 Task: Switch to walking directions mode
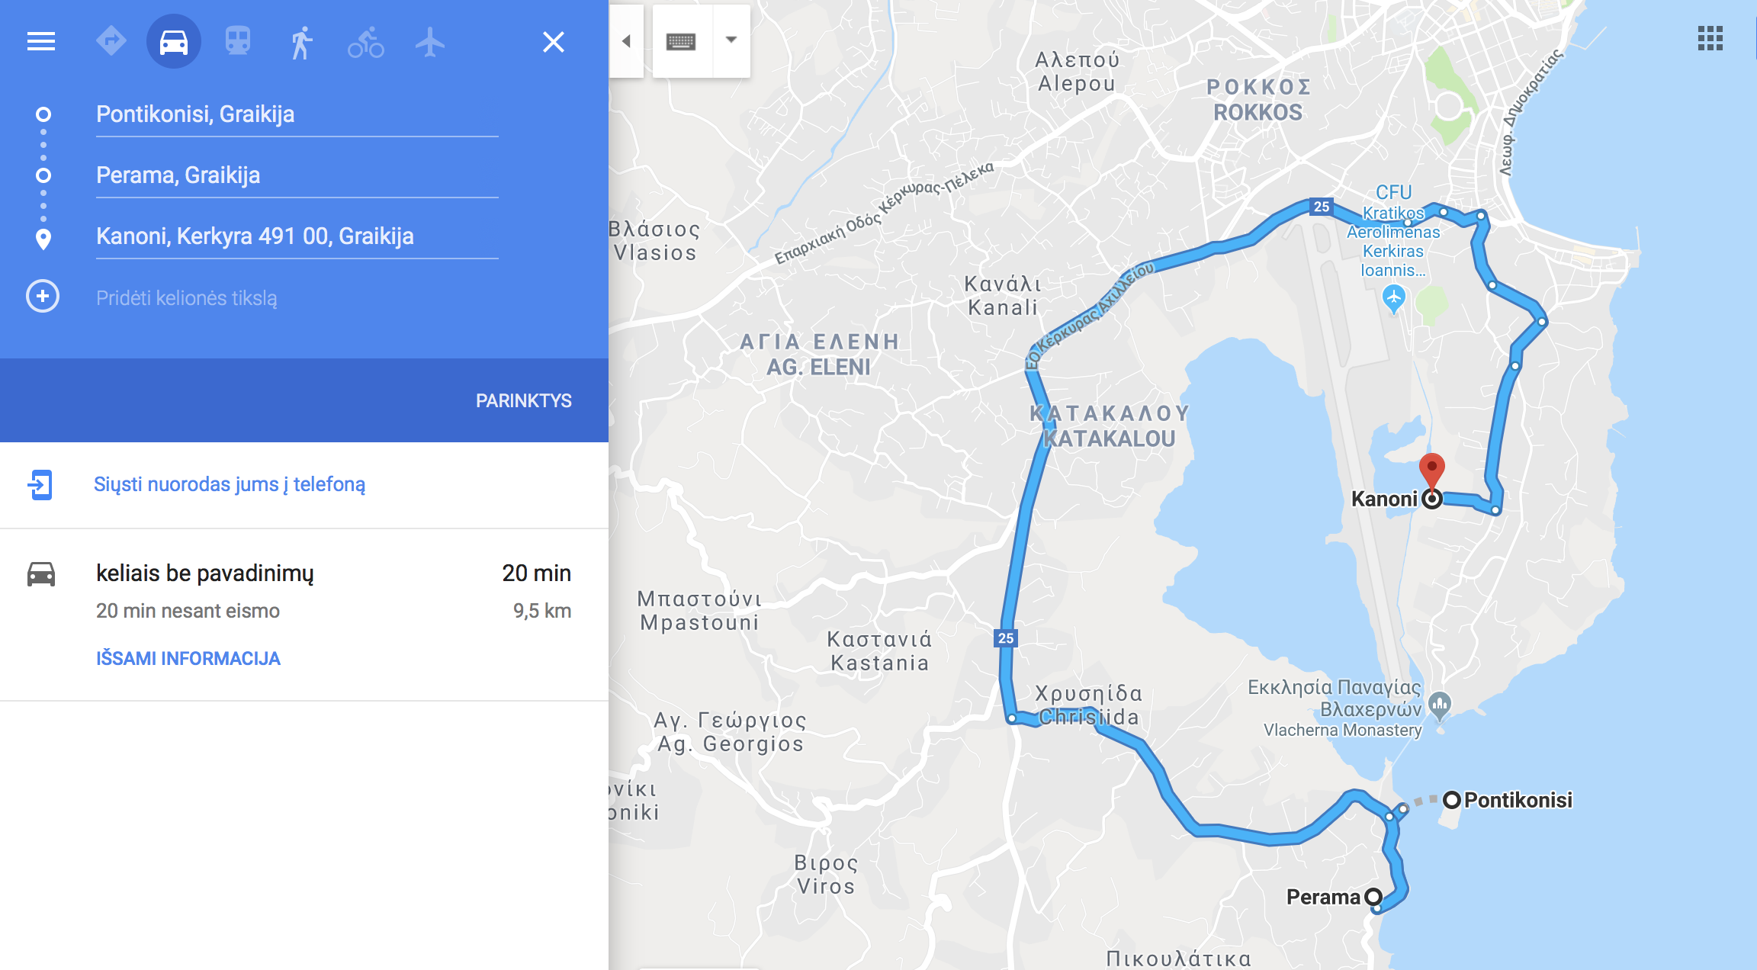[x=302, y=42]
